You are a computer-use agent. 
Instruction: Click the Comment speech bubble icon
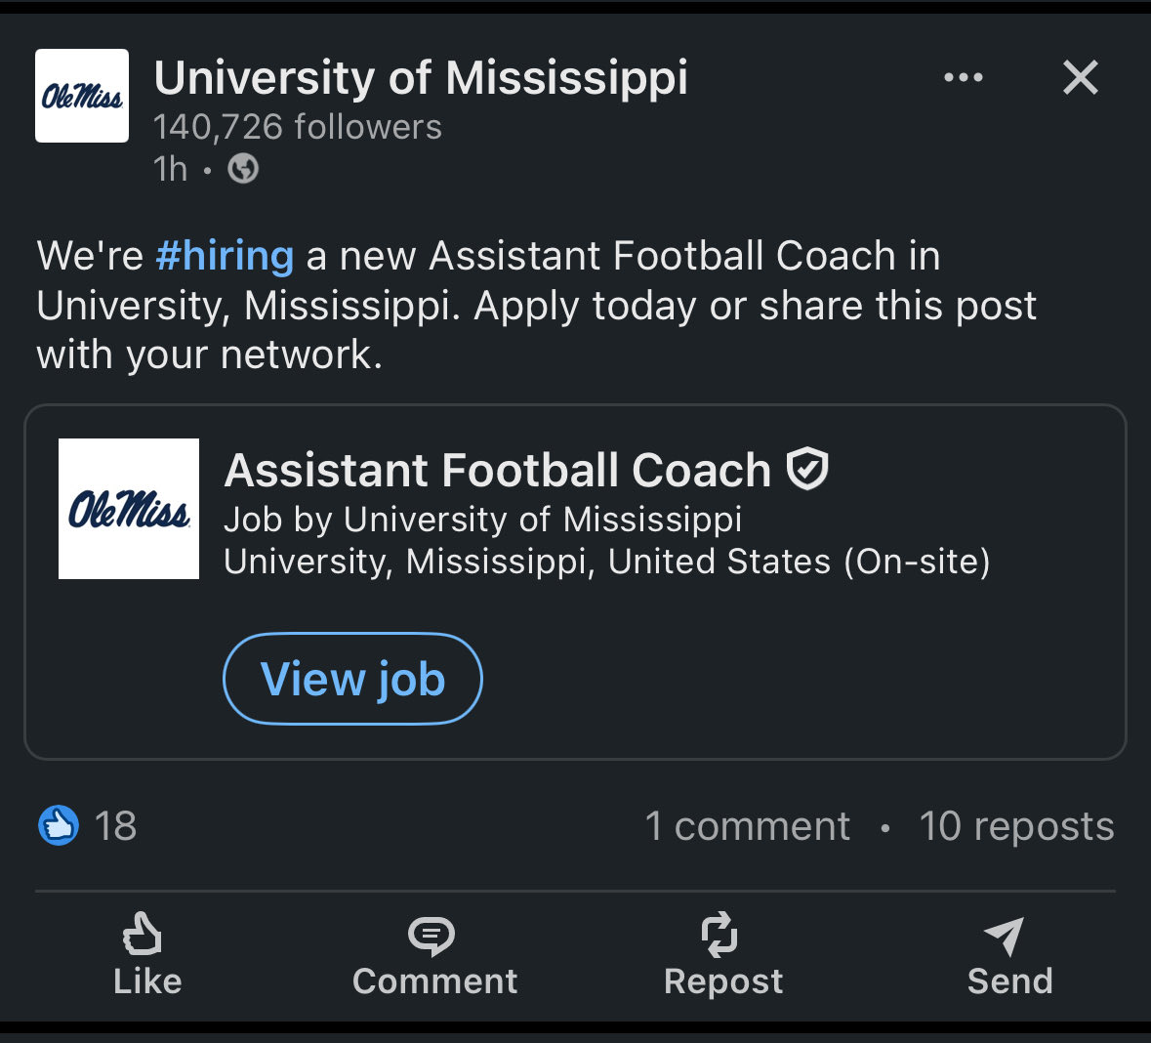pos(432,936)
